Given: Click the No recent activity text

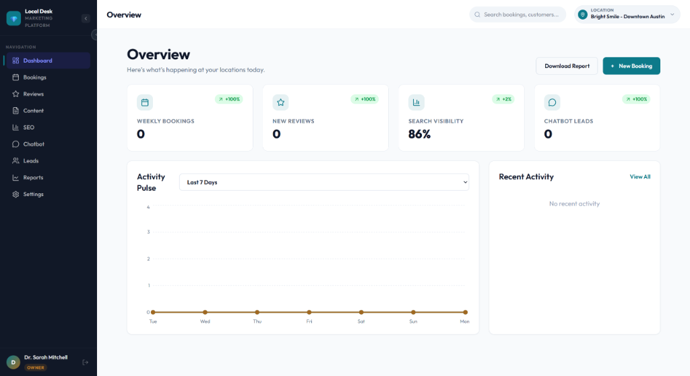Looking at the screenshot, I should click(574, 204).
